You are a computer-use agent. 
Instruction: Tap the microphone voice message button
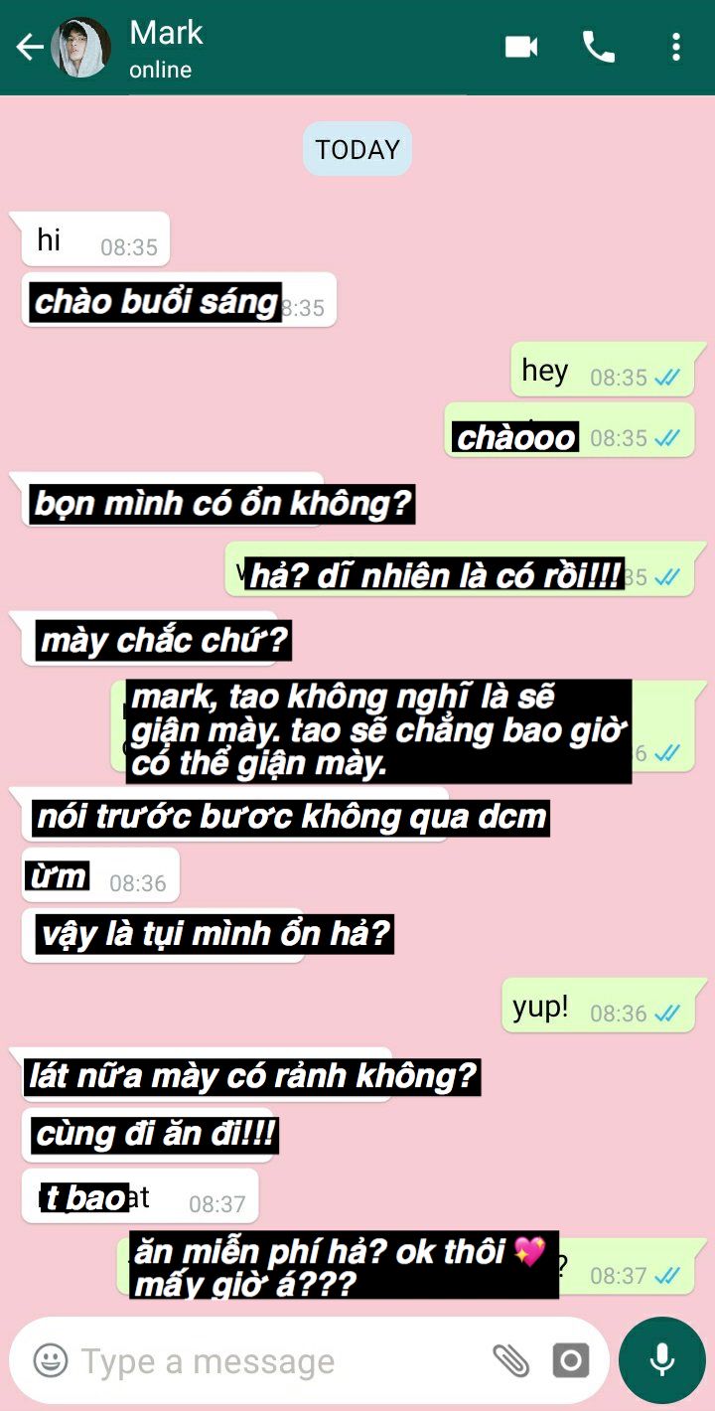click(661, 1360)
